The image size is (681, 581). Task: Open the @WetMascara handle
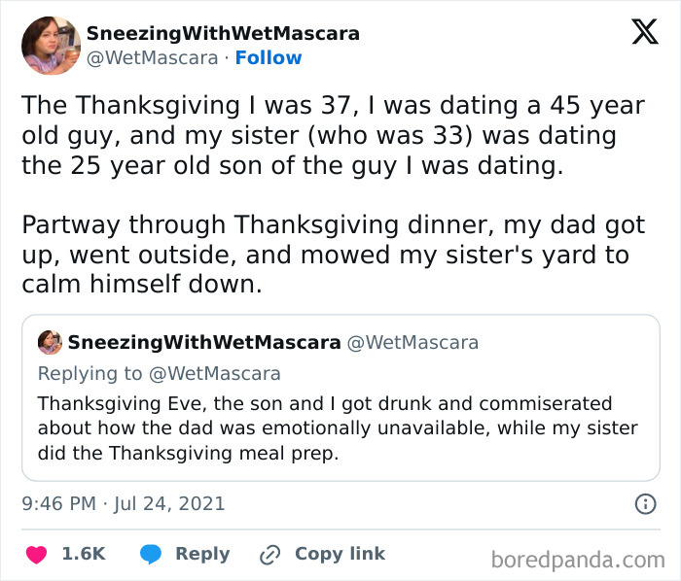(x=153, y=58)
